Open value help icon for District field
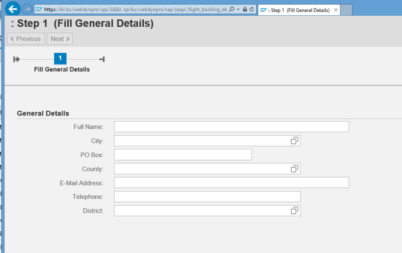402x253 pixels. (295, 210)
